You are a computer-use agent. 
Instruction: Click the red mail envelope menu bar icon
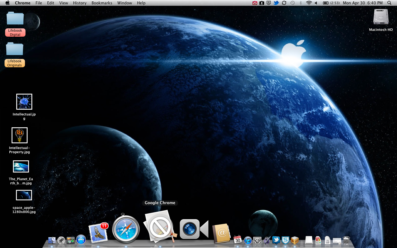tap(255, 3)
